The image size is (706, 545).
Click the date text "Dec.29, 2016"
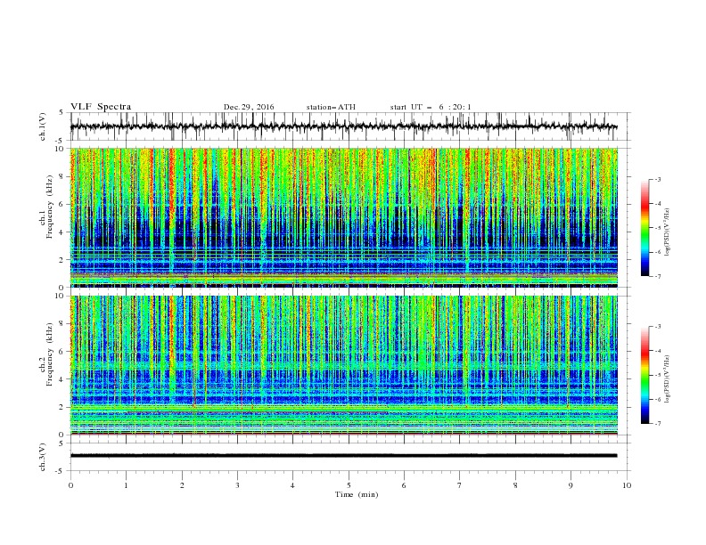point(249,107)
